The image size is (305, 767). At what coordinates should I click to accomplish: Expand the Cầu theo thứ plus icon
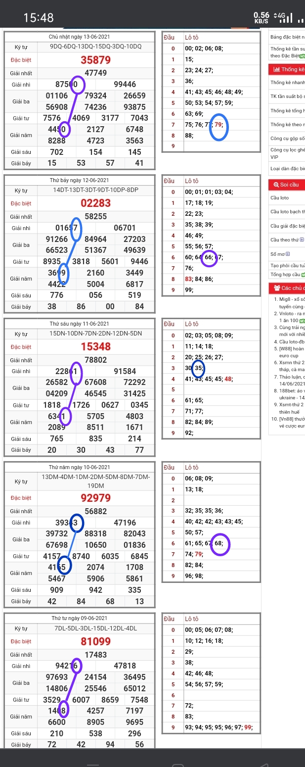click(x=302, y=240)
